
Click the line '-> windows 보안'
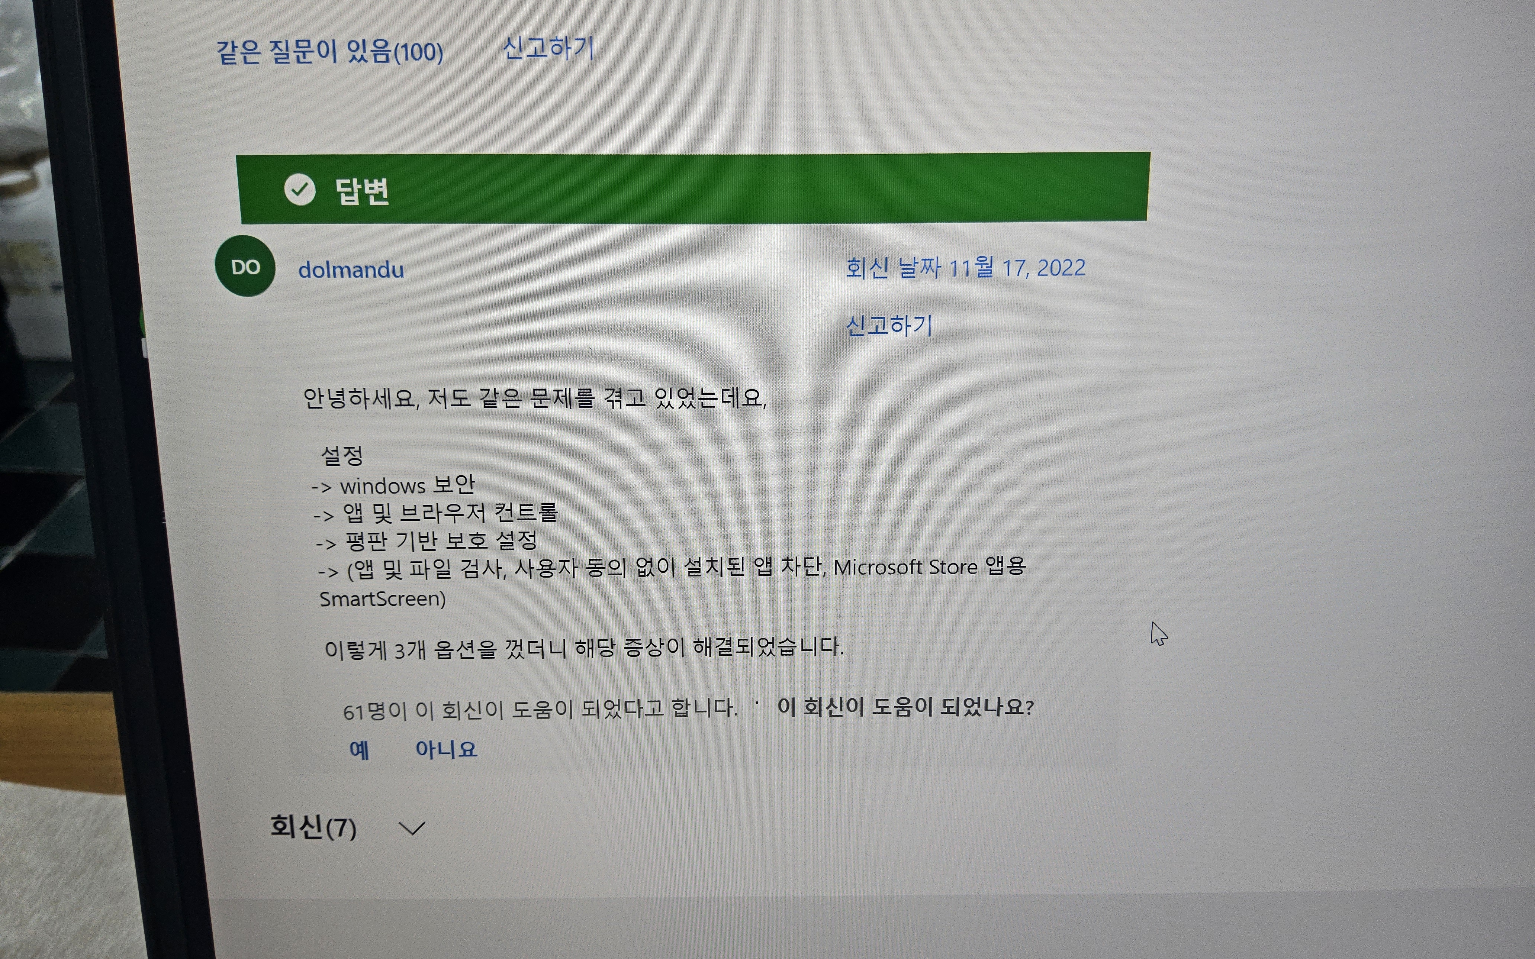point(393,485)
